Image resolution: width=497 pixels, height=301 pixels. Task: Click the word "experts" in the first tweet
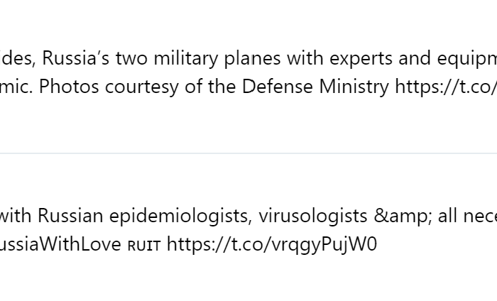click(361, 59)
